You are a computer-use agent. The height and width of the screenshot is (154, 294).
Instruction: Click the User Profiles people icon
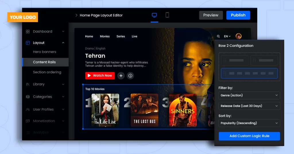click(x=28, y=109)
